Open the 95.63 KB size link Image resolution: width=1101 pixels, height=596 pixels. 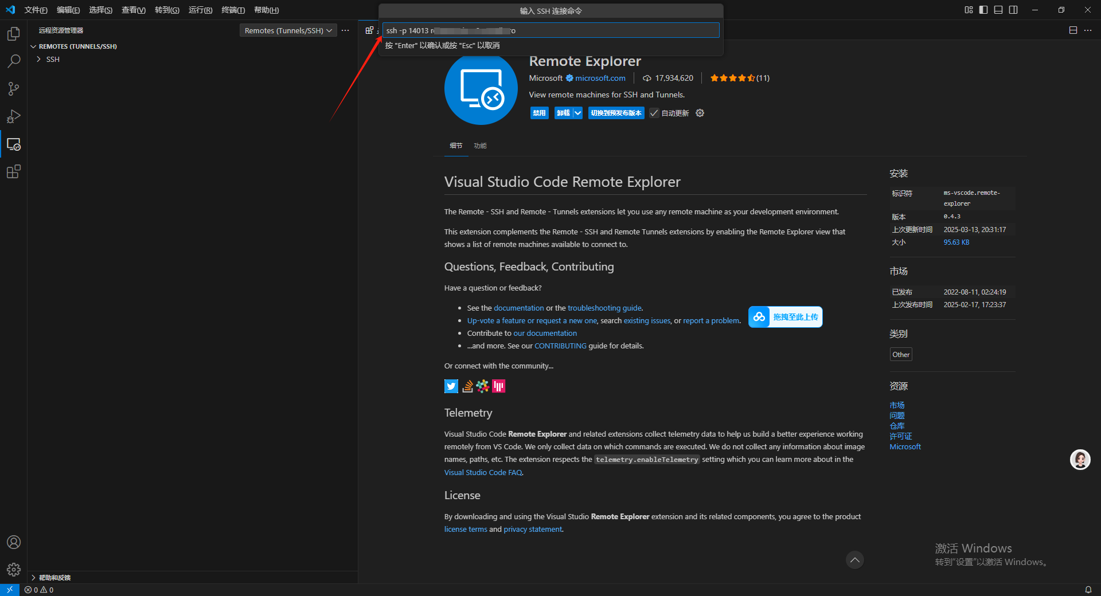[x=956, y=242]
